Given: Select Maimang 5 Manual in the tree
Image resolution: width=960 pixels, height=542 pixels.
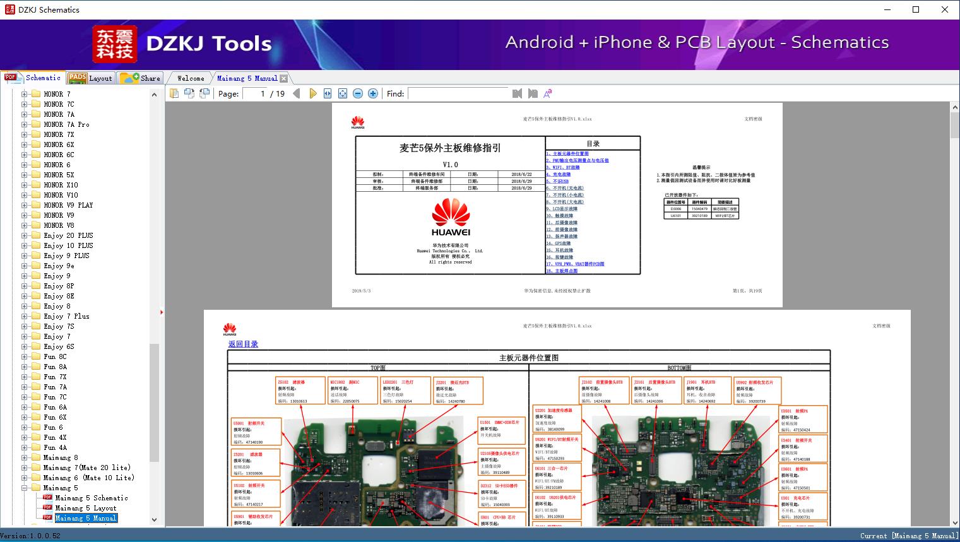Looking at the screenshot, I should pos(86,518).
